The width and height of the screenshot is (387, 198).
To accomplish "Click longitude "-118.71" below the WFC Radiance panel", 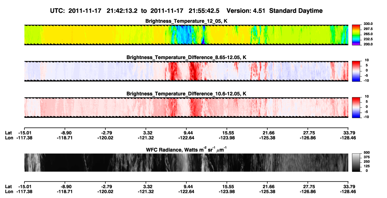I will [x=65, y=191].
